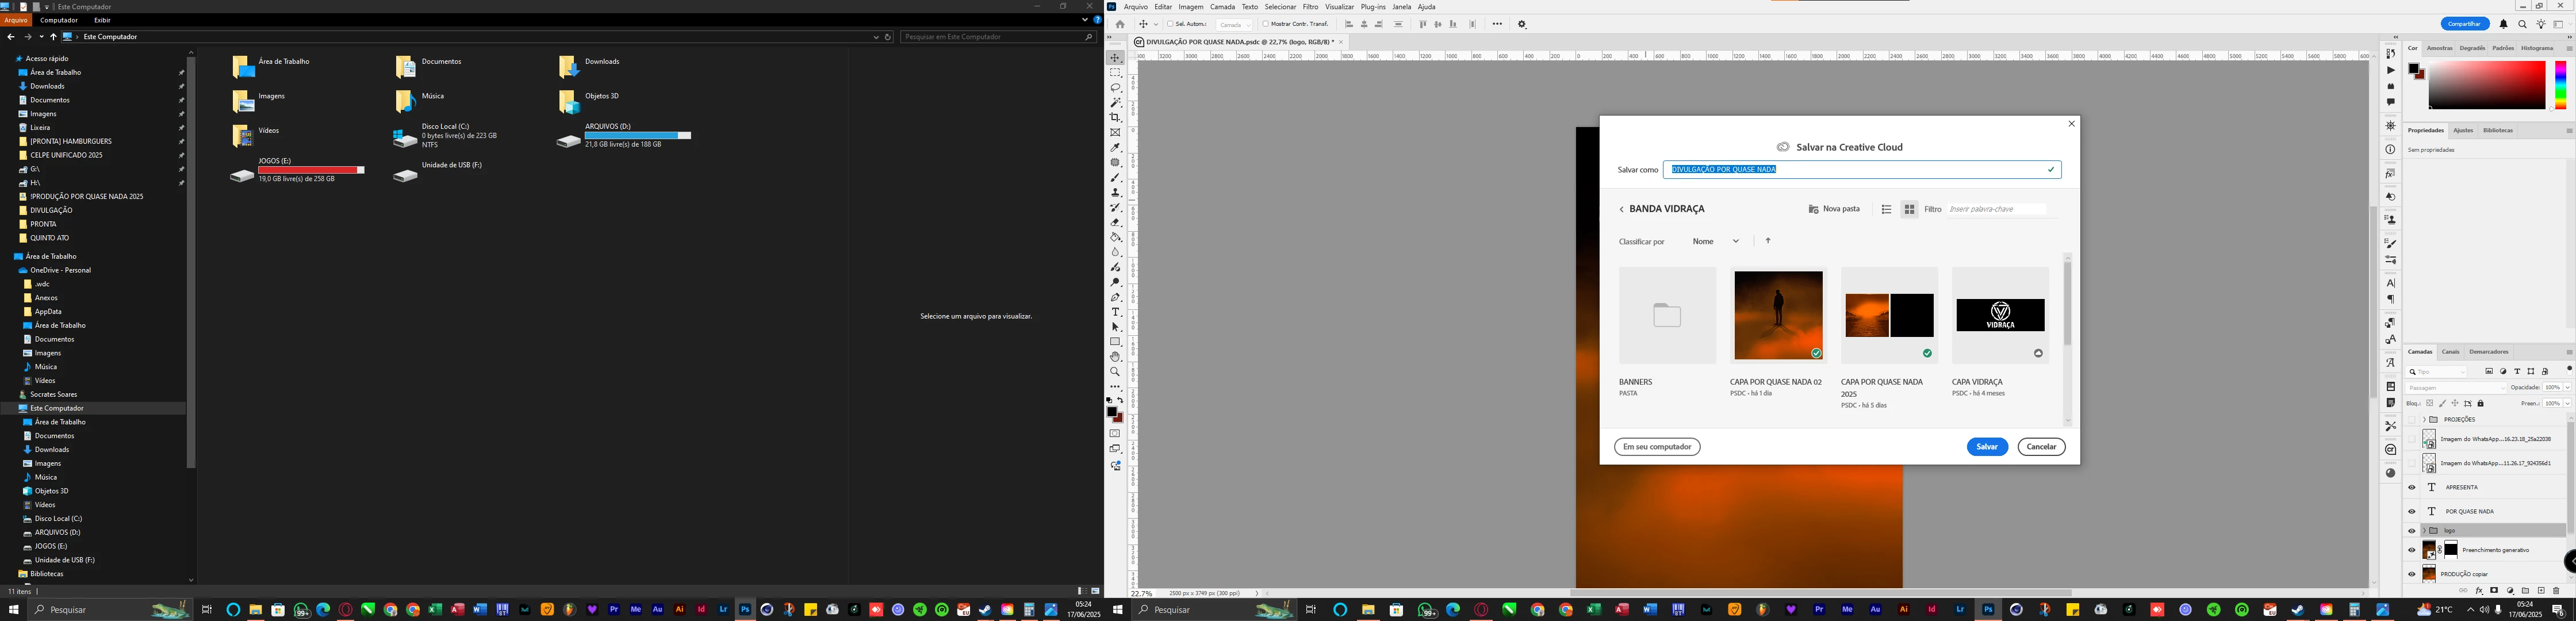The height and width of the screenshot is (621, 2576).
Task: Expand the PROJEÇÕES layer group
Action: [2424, 419]
